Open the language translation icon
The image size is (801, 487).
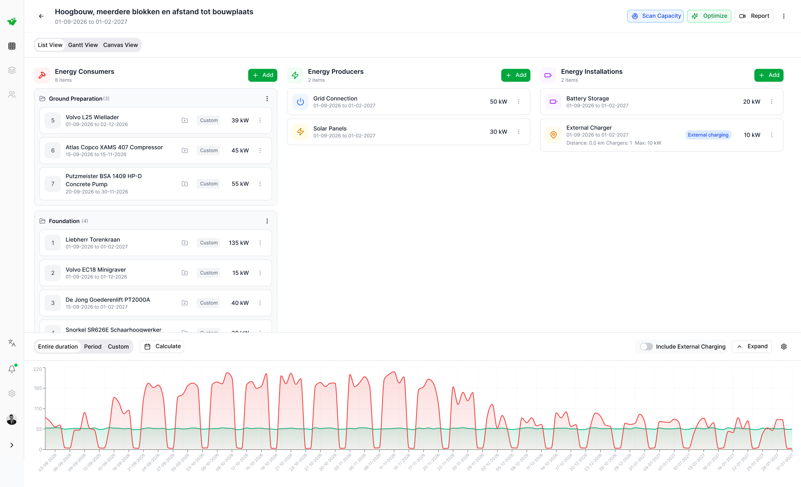(x=12, y=343)
